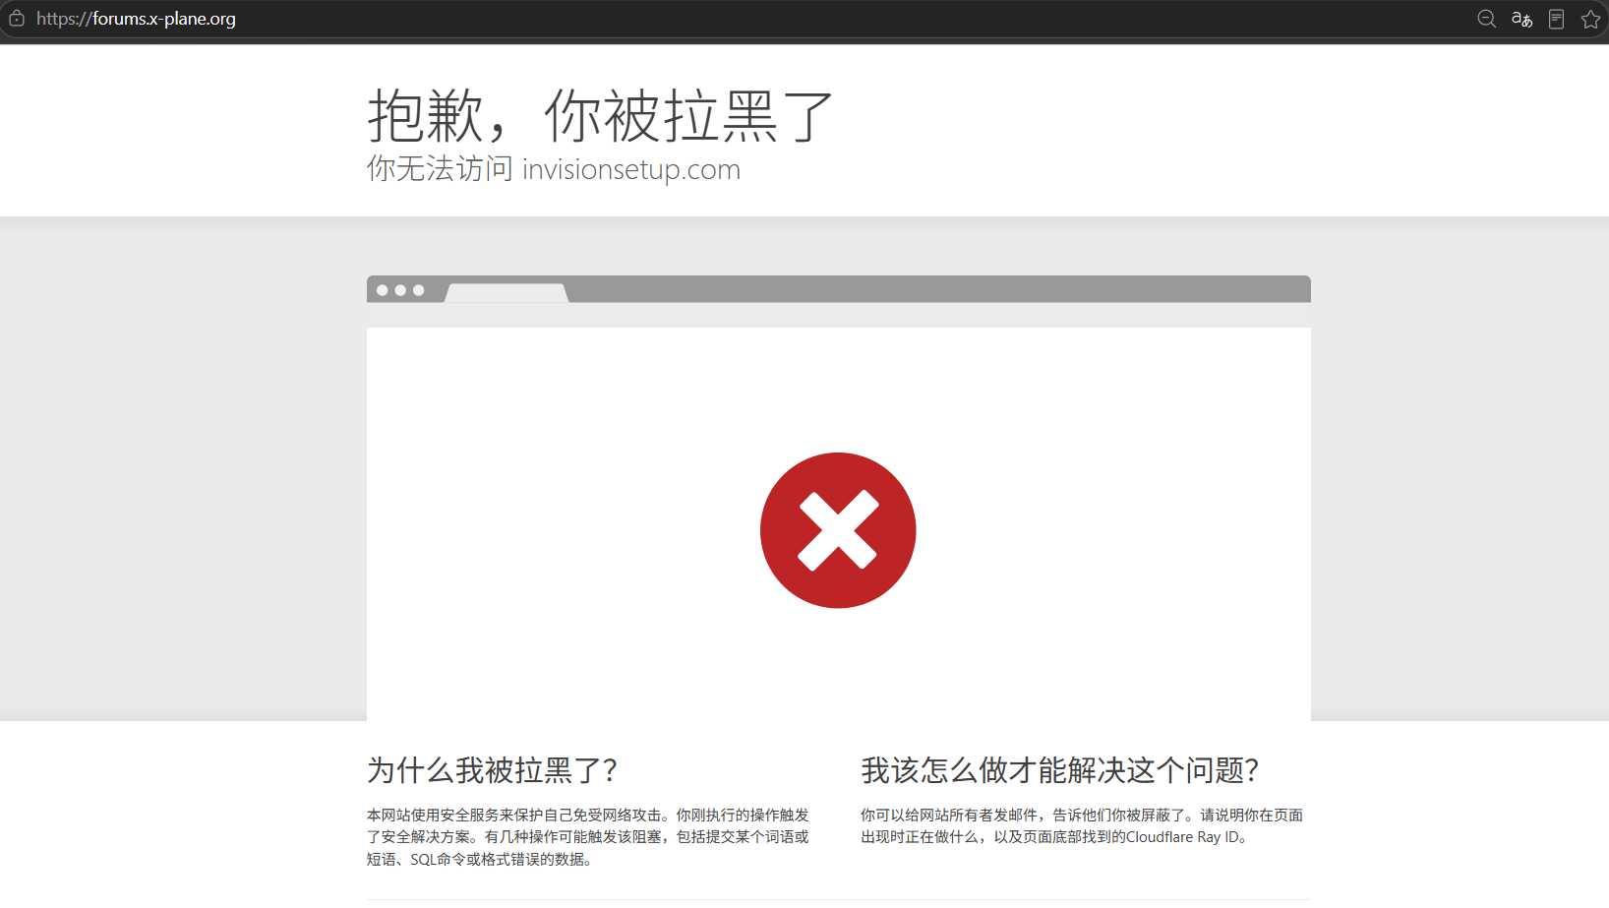Image resolution: width=1609 pixels, height=908 pixels.
Task: View site info via the lock icon
Action: coord(17,19)
